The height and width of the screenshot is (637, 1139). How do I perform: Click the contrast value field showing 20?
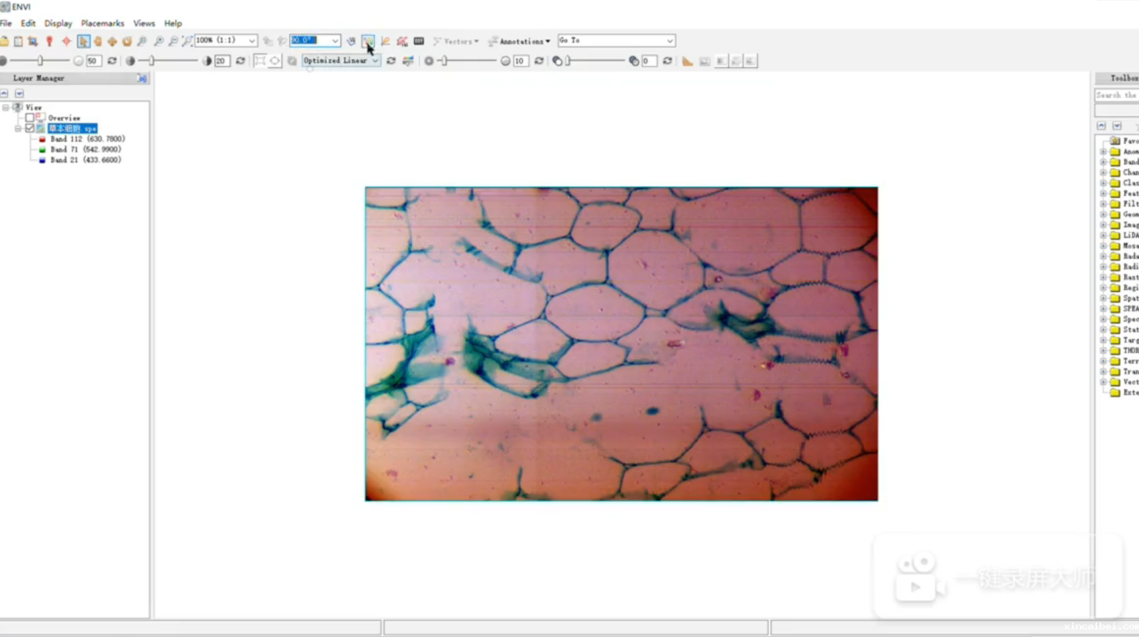pos(222,61)
